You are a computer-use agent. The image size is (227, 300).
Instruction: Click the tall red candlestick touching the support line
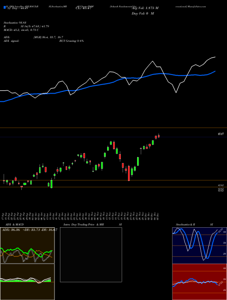129,173
